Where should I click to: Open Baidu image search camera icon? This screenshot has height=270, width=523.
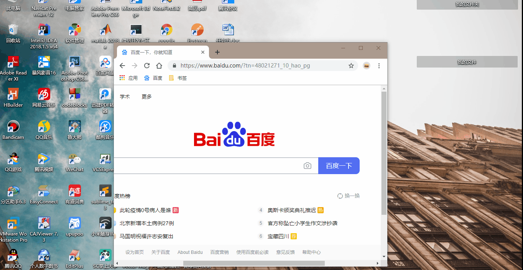307,166
